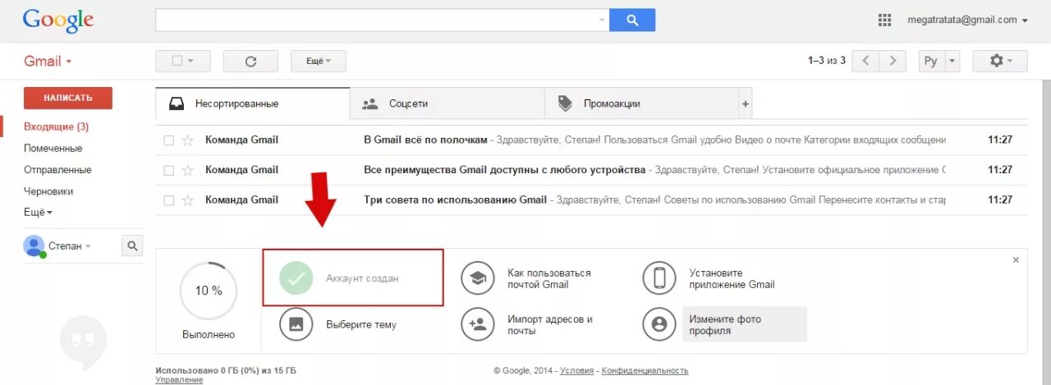
Task: Click the green check 'Аккаунт создан' icon
Action: 296,278
